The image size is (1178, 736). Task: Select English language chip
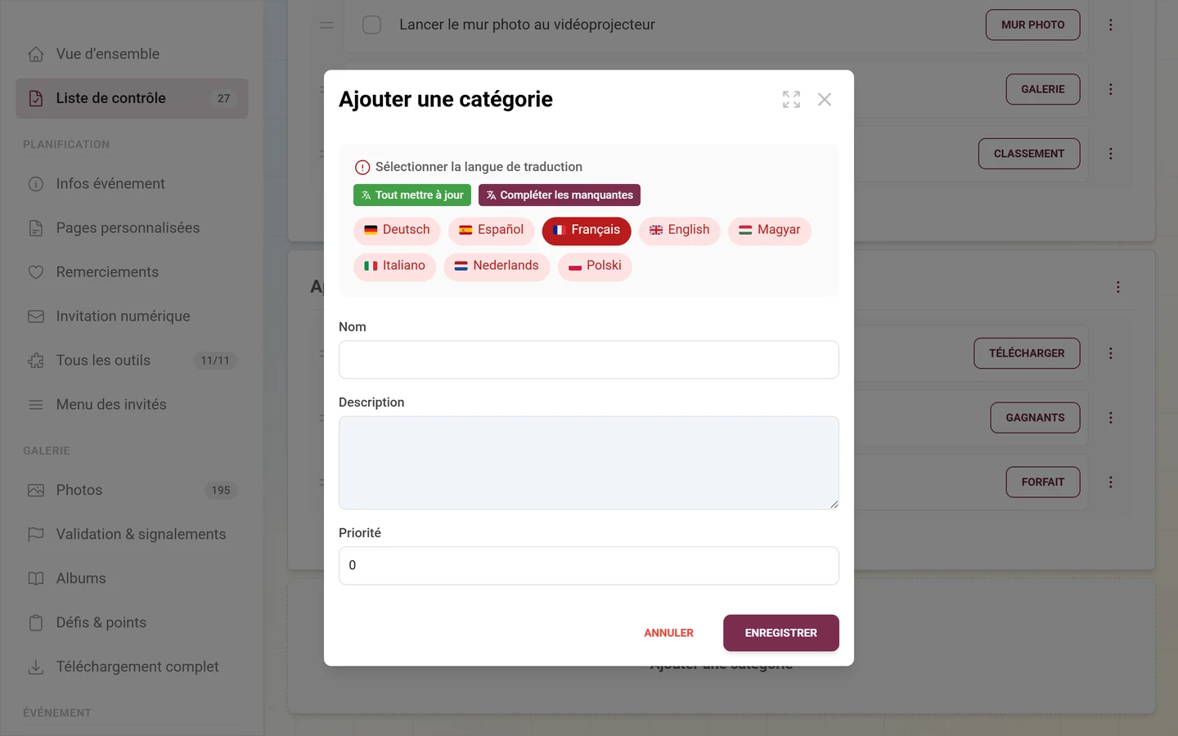point(680,231)
